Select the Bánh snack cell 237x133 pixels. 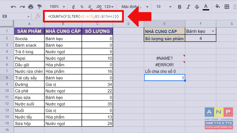coord(29,45)
